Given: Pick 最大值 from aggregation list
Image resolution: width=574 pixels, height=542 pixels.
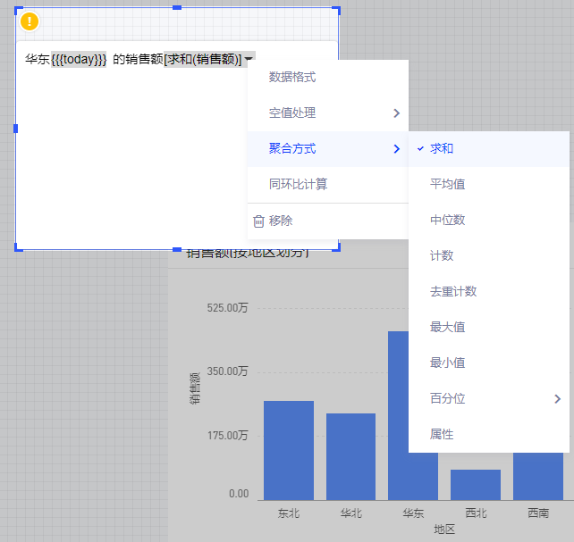Looking at the screenshot, I should [447, 327].
